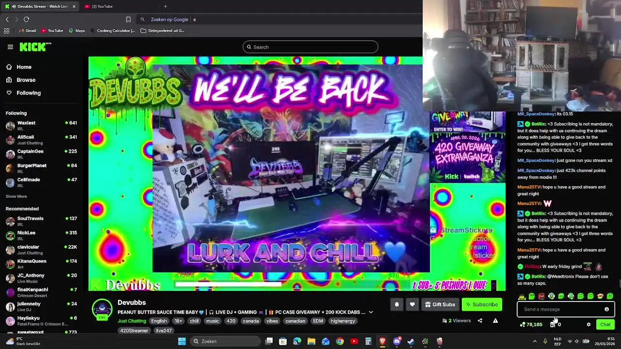Open the Maps bookmark

tap(77, 31)
